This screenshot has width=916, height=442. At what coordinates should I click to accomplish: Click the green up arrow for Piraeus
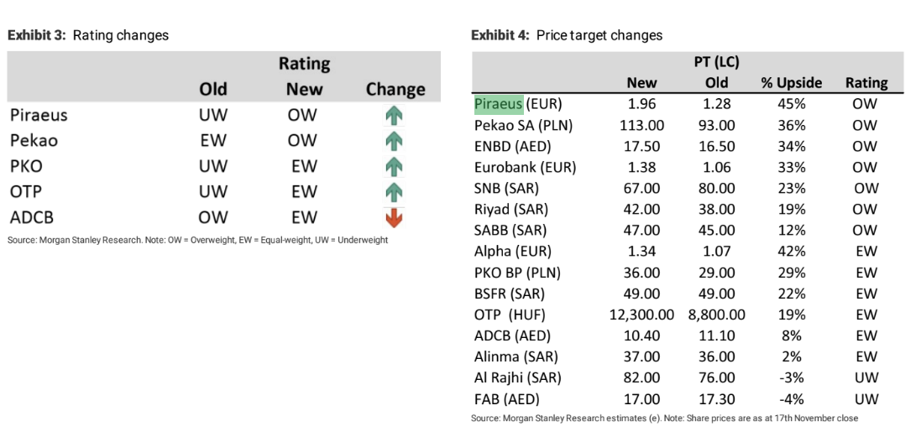[x=395, y=116]
